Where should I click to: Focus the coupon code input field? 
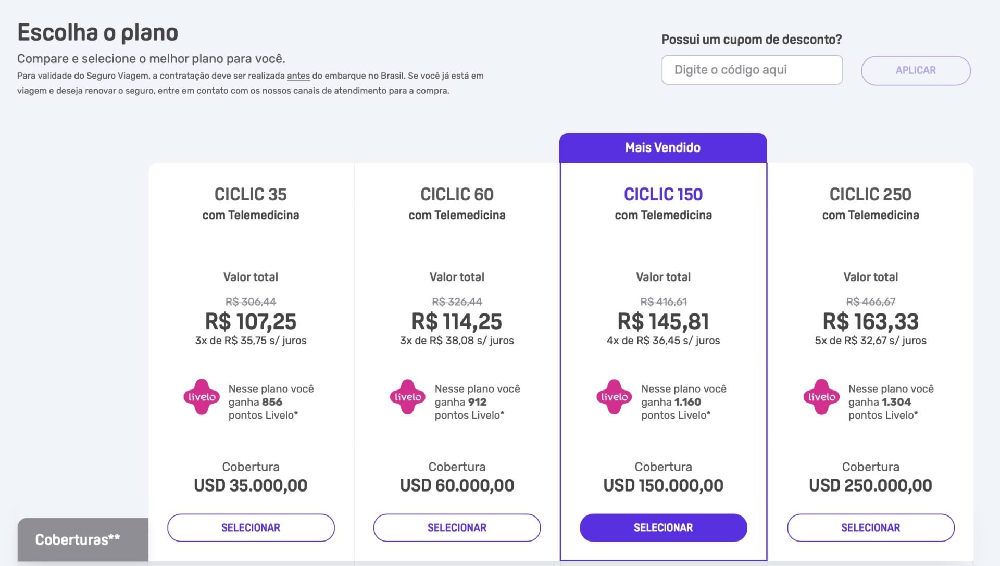[752, 70]
